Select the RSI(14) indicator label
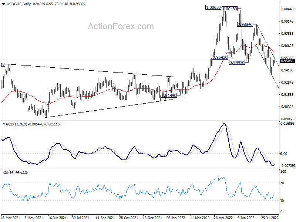Viewport: 296px width, 222px height. click(x=9, y=172)
